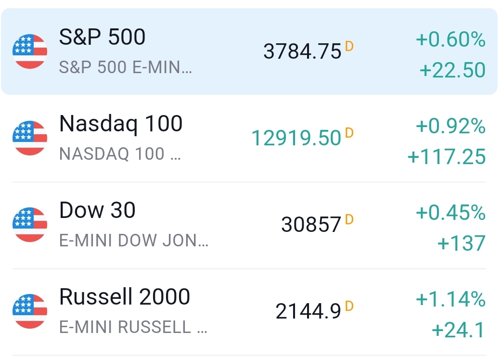Click the US flag icon beside S&P 500
501x358 pixels.
(x=30, y=51)
